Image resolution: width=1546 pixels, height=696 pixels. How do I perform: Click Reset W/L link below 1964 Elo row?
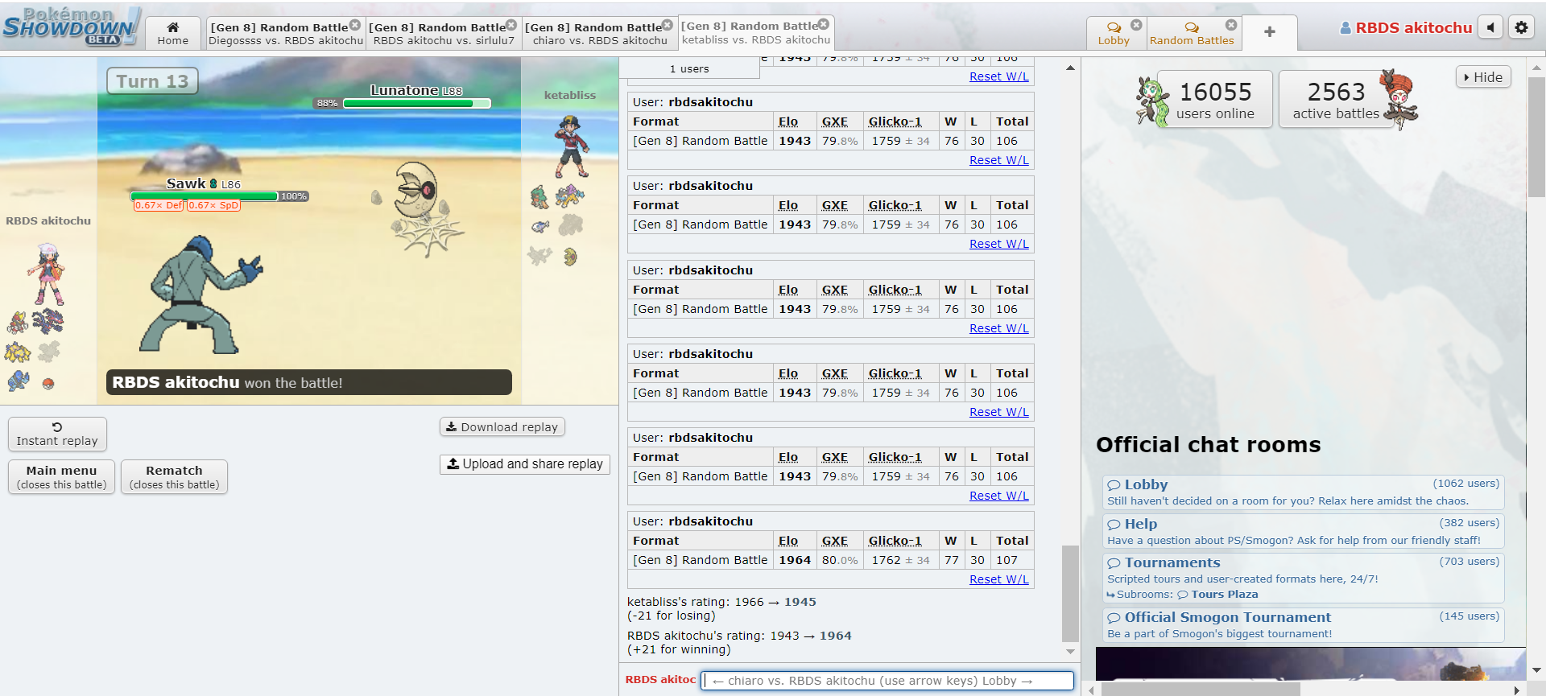[998, 579]
